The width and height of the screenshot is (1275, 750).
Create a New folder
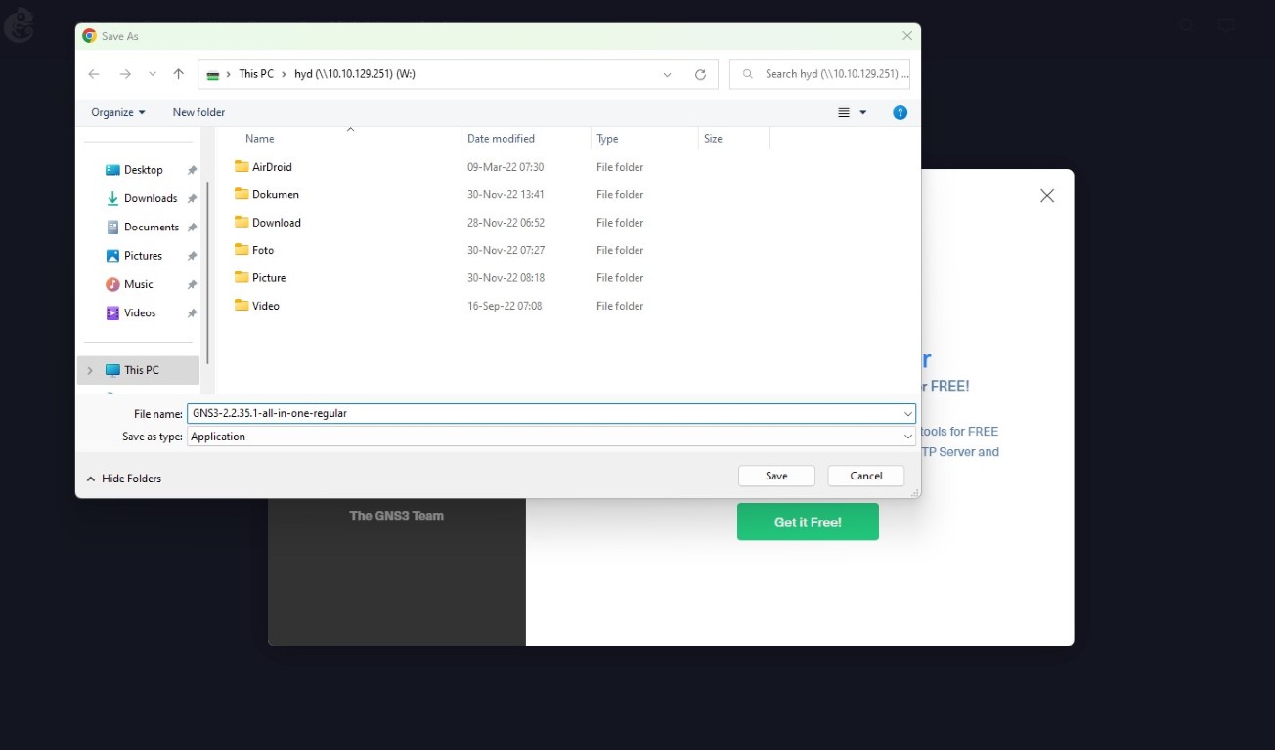click(198, 112)
